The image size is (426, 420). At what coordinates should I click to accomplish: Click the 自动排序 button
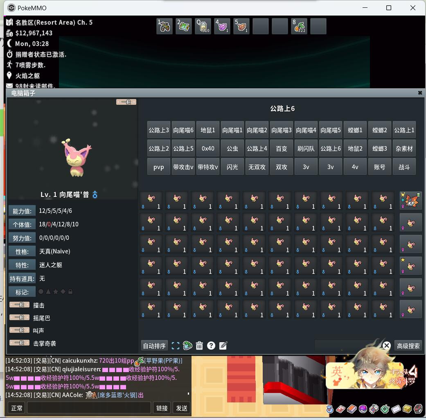point(154,346)
